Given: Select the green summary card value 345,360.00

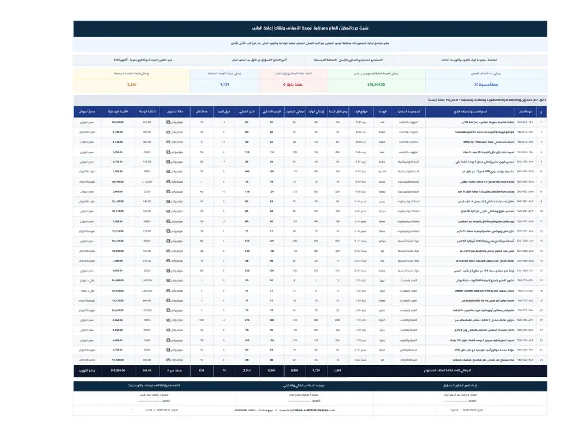Looking at the screenshot, I should pos(376,85).
